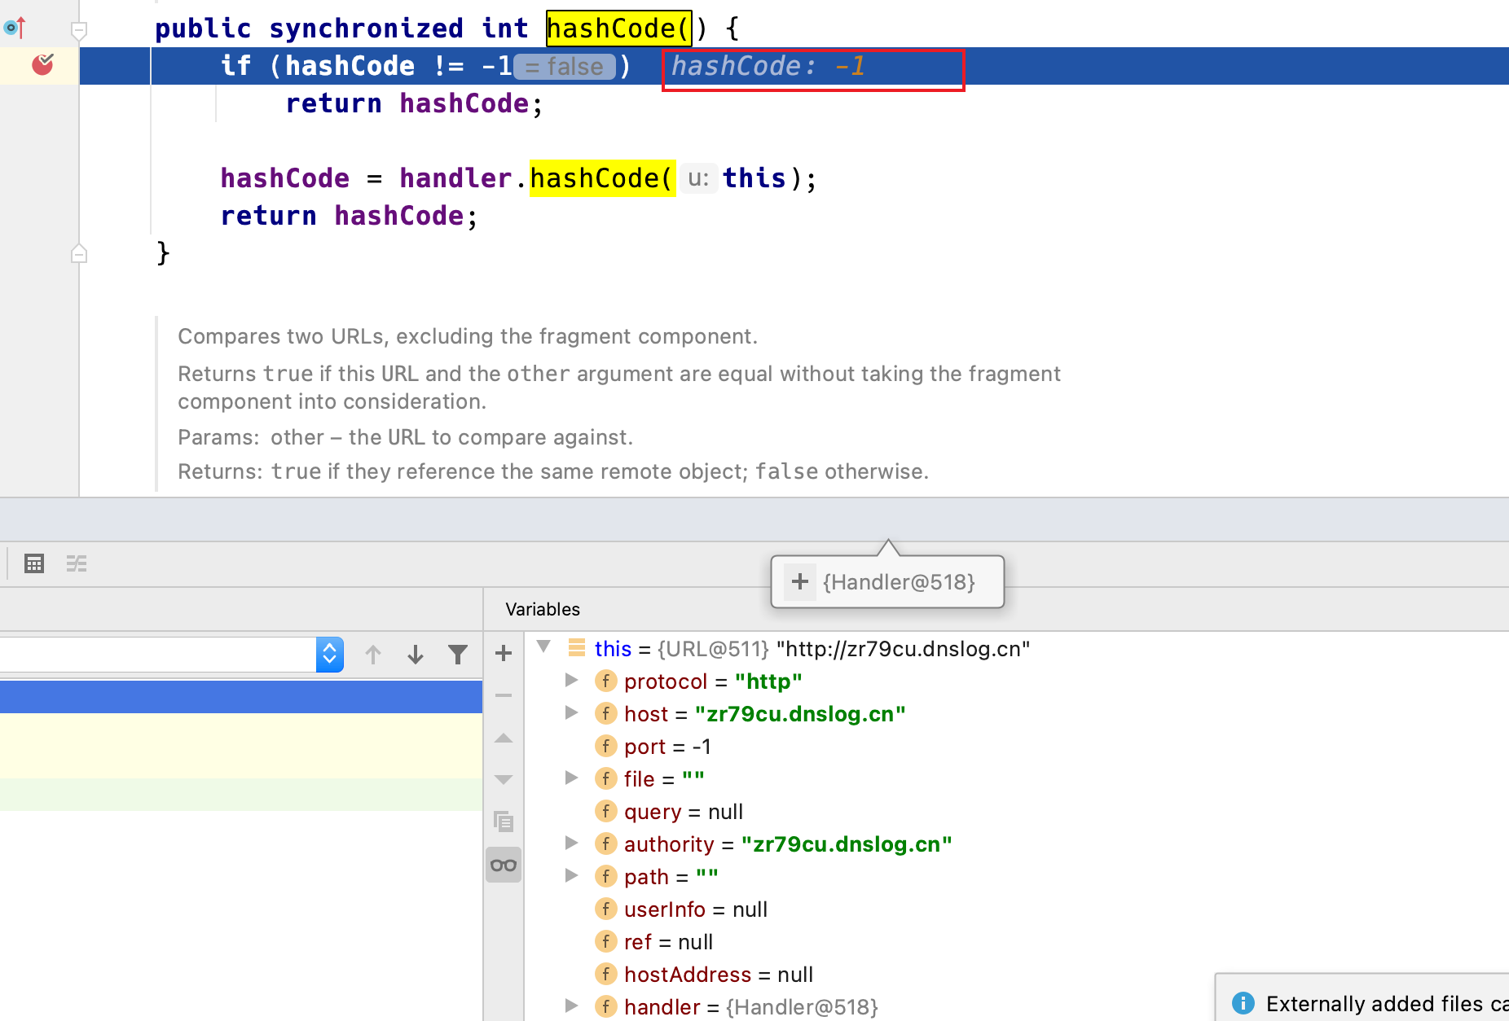The width and height of the screenshot is (1509, 1021).
Task: Click the info icon in the notification
Action: point(1243,1003)
